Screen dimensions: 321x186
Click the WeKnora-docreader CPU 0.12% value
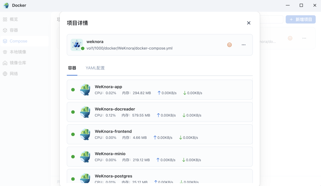[111, 115]
